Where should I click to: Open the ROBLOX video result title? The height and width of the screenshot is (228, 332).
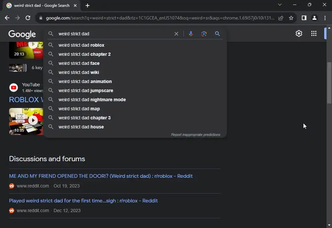pos(26,100)
